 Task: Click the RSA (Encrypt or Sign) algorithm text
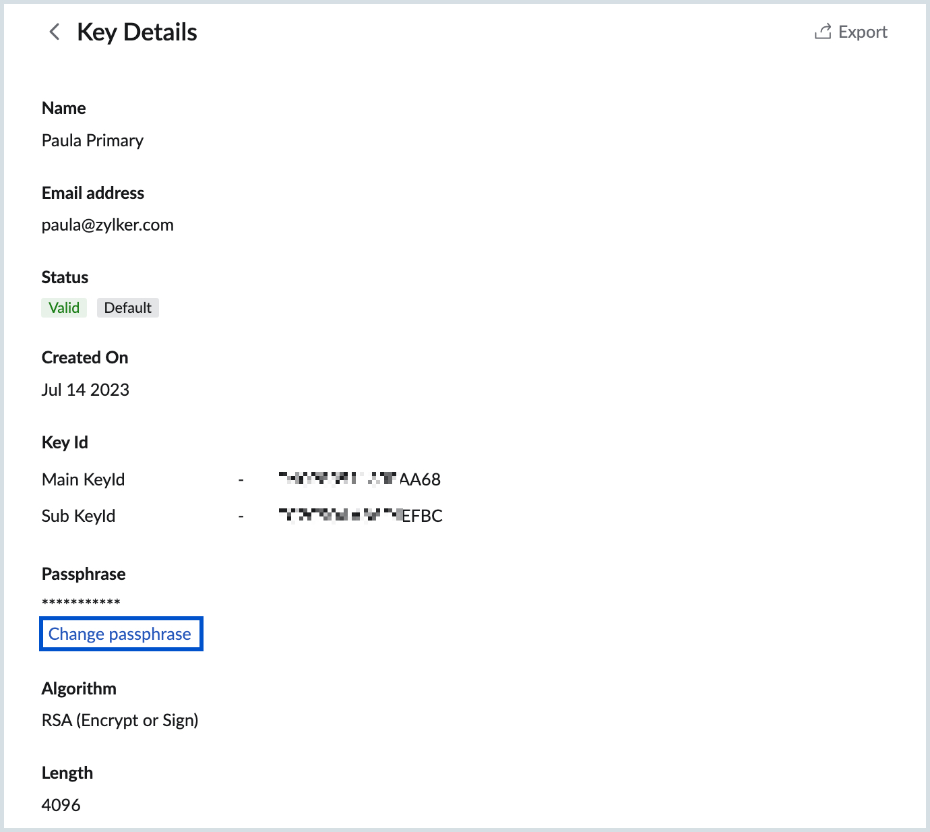(120, 720)
